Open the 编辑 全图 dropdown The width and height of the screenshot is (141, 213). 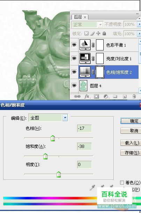(65, 118)
